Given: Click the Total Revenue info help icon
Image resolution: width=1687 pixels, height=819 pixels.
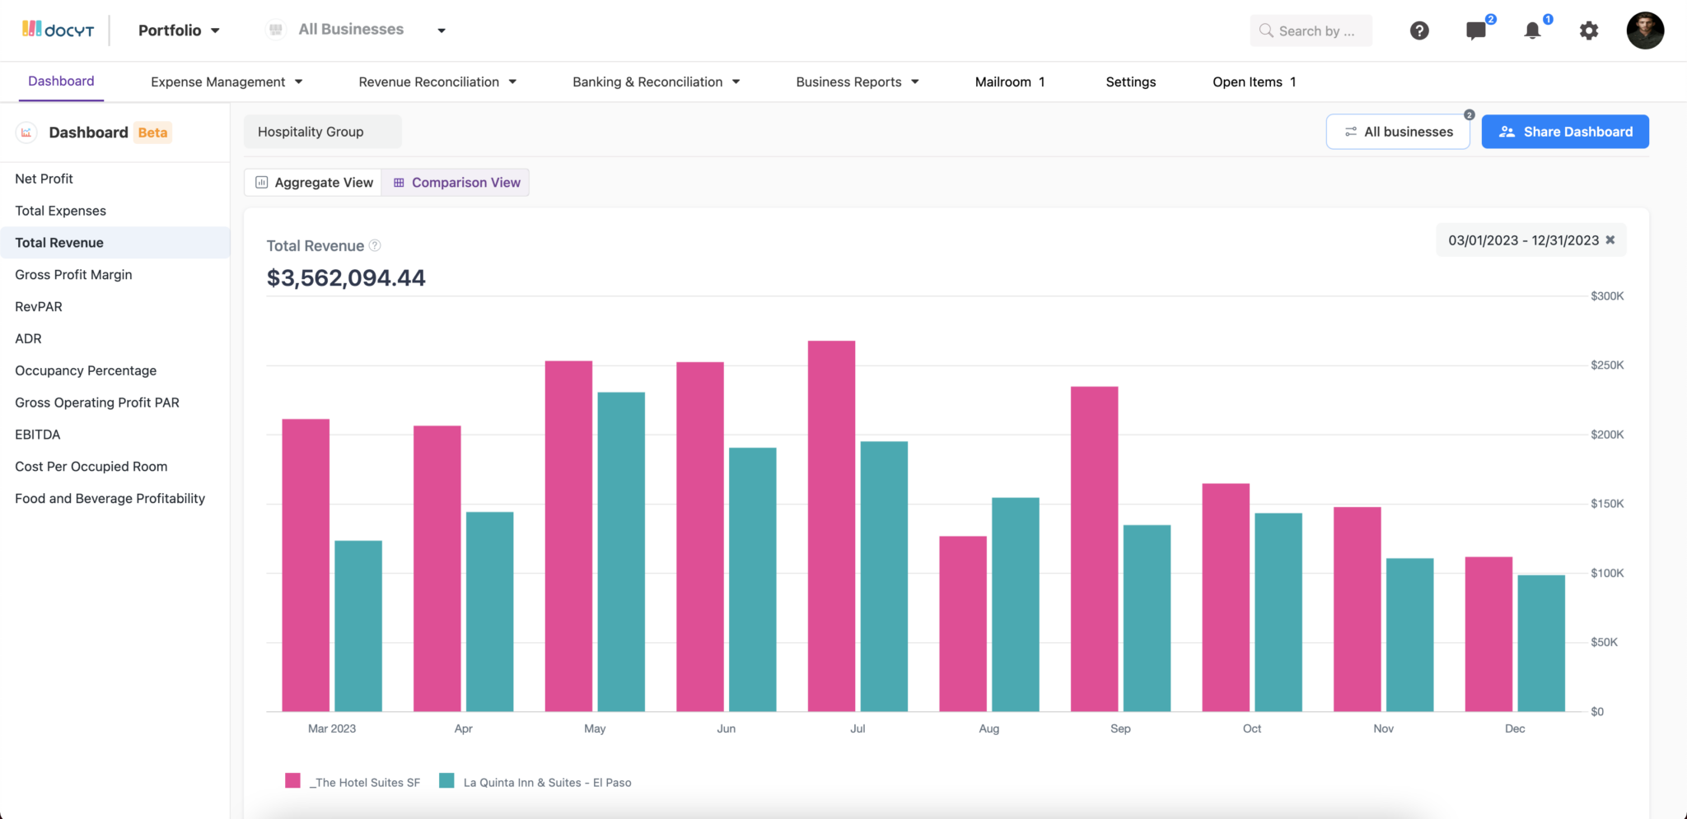Looking at the screenshot, I should [375, 245].
